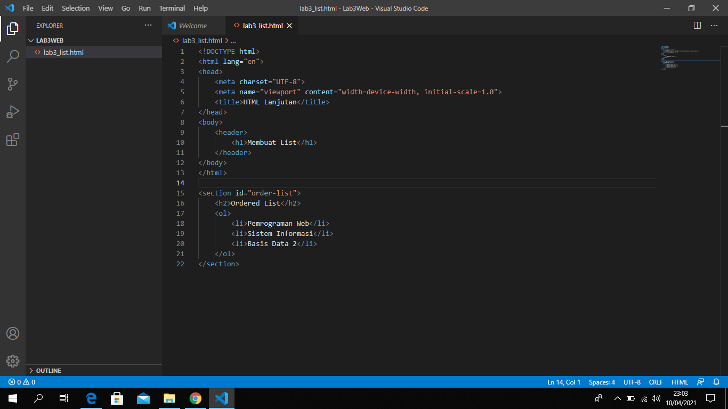
Task: Select the lab3_list.html editor tab
Action: point(263,26)
